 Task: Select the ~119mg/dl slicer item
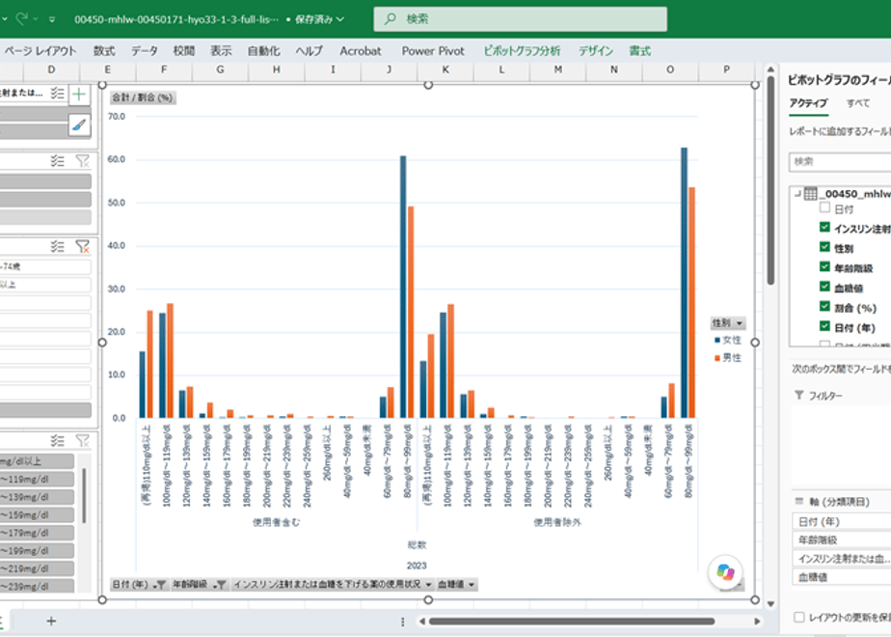tap(37, 479)
